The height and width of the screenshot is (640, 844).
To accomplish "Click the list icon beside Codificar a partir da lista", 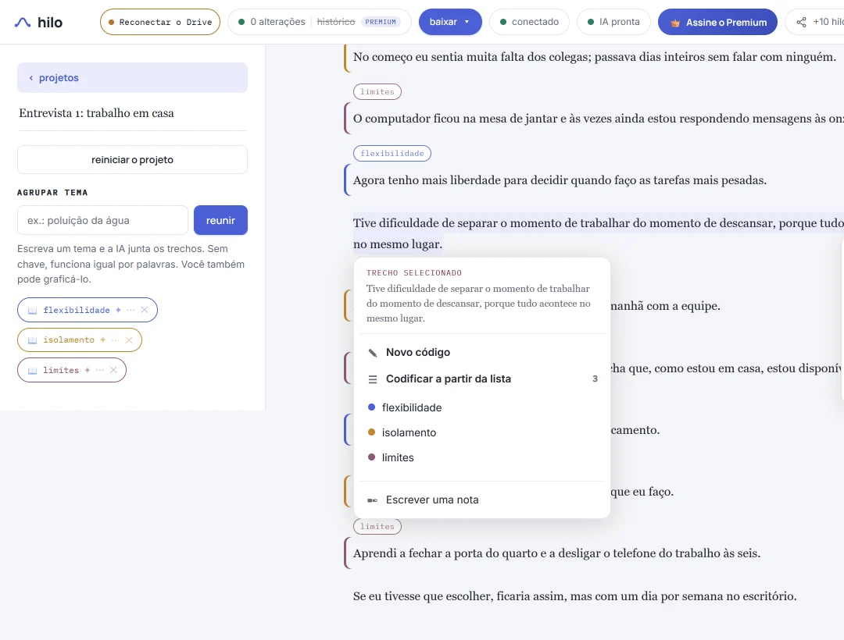I will pos(373,379).
